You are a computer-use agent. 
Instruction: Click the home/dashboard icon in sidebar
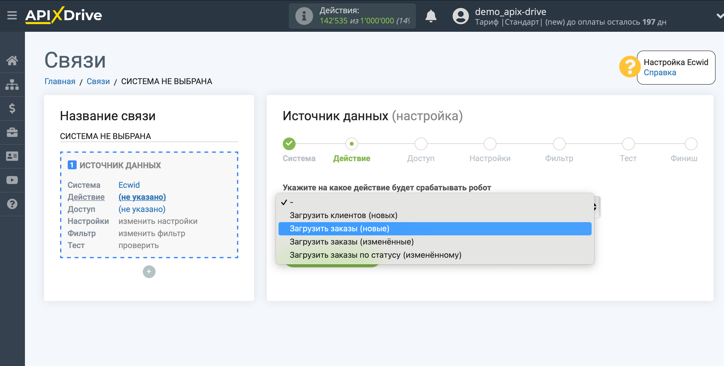13,60
